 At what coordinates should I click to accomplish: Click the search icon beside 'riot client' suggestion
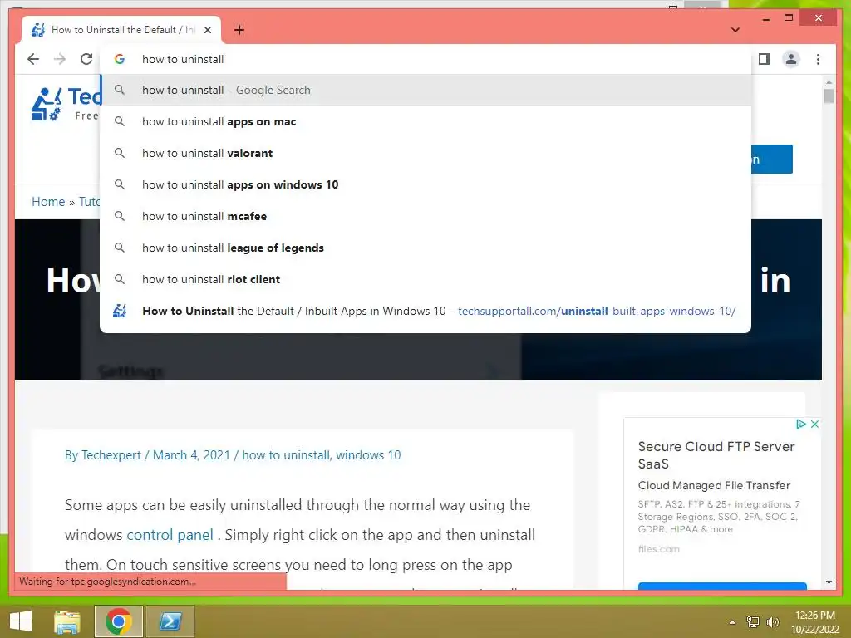120,279
